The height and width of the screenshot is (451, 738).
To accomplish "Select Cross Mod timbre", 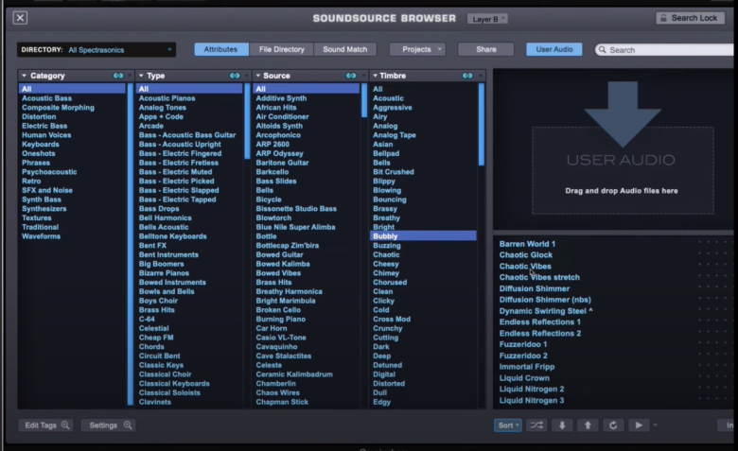I will point(392,320).
